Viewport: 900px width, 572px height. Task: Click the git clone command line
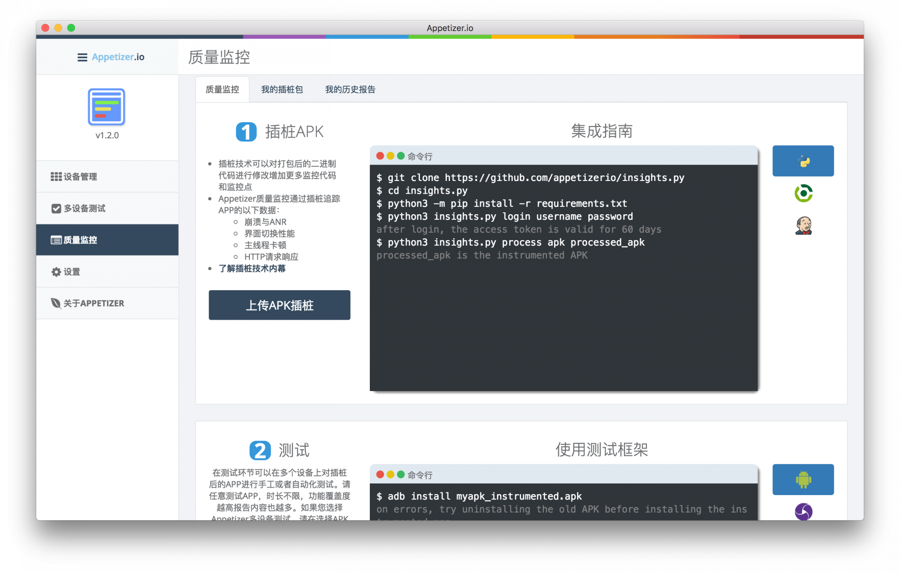(531, 178)
